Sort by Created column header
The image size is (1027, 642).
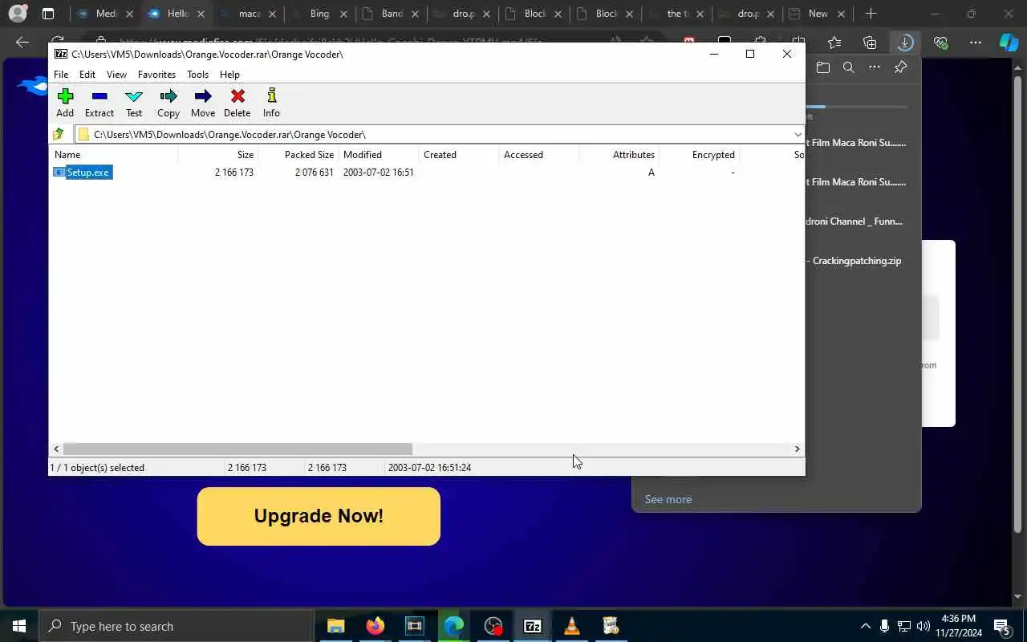(x=458, y=155)
